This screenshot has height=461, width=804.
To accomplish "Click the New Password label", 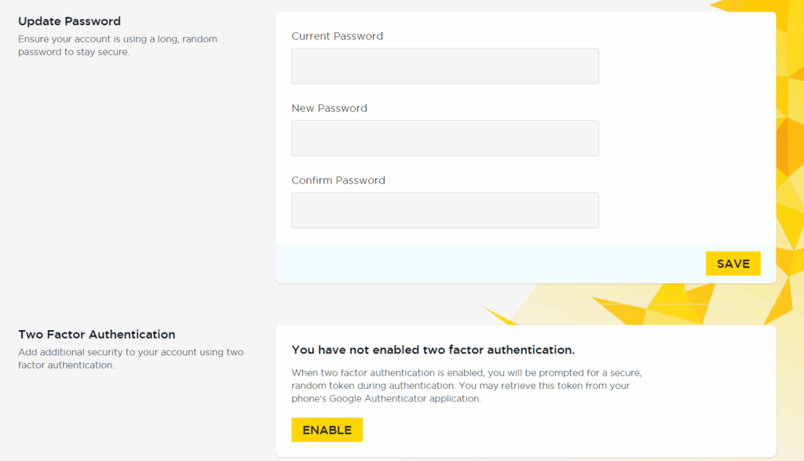I will [x=329, y=109].
